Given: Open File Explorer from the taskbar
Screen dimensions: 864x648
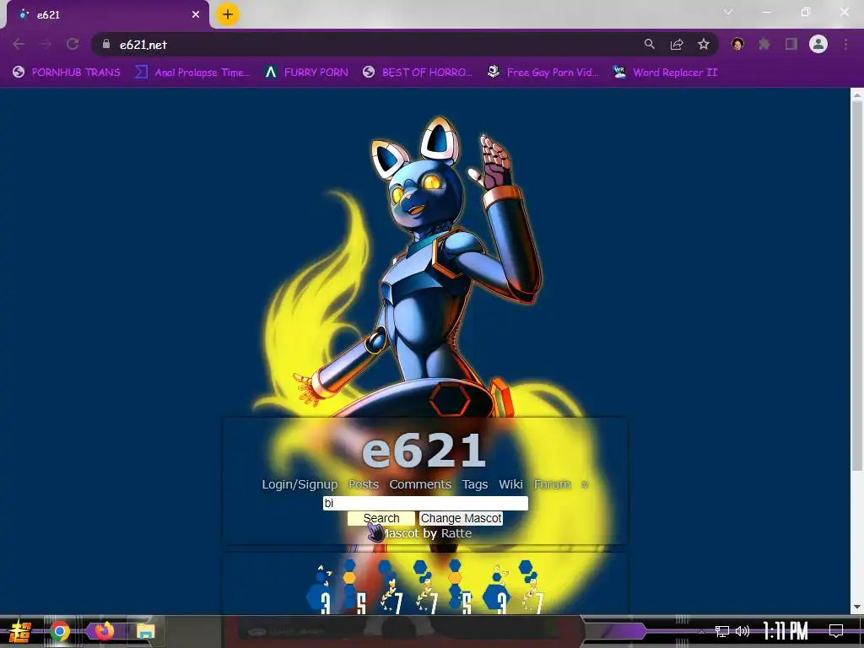Looking at the screenshot, I should tap(146, 631).
